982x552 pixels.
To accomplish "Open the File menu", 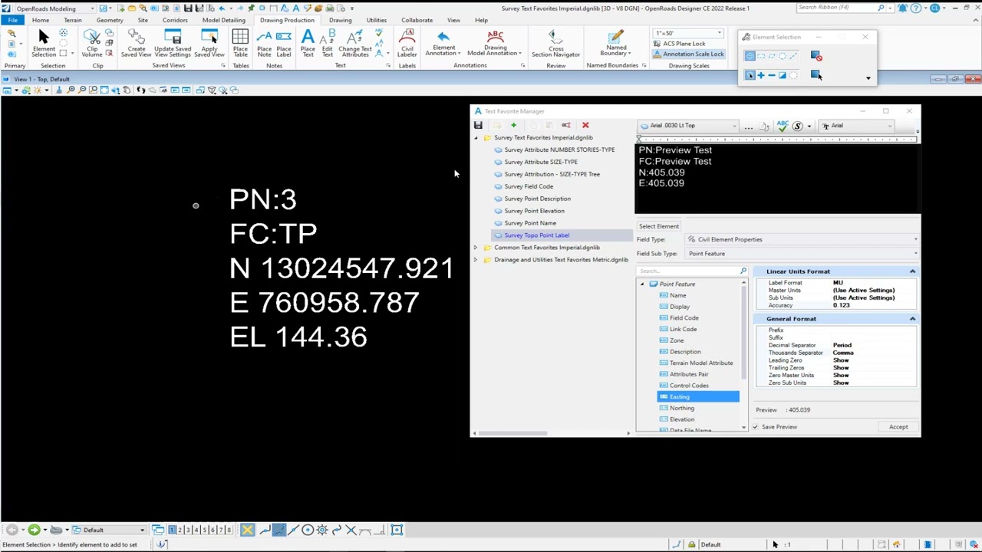I will (13, 20).
